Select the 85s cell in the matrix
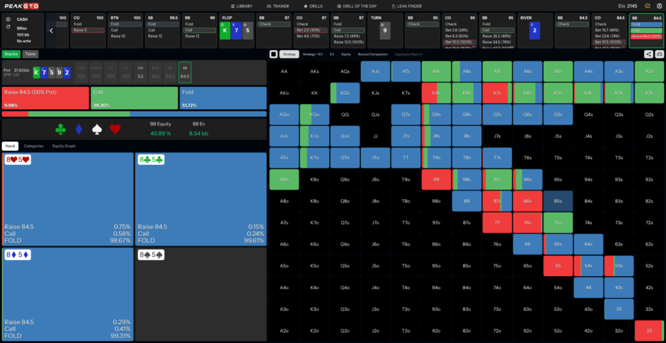The height and width of the screenshot is (343, 666). (558, 201)
